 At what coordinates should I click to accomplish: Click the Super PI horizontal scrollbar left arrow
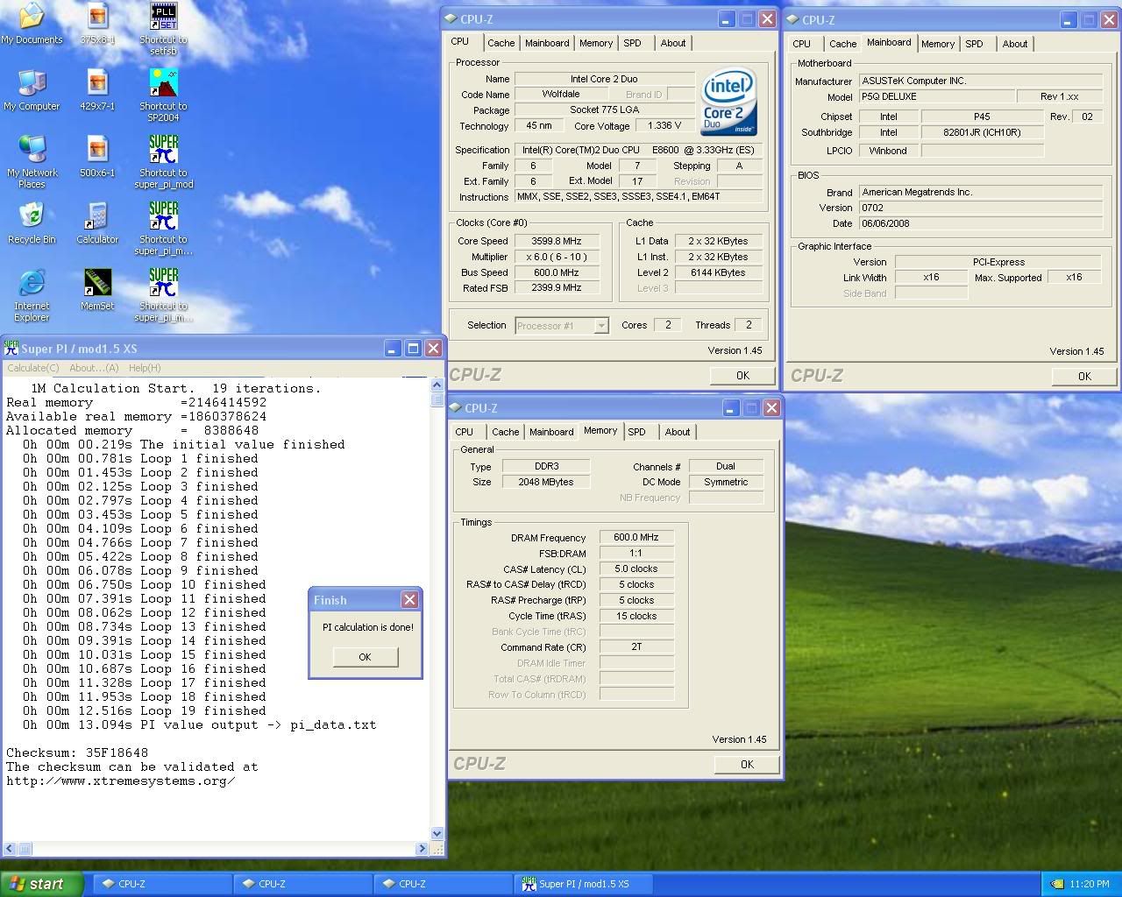[10, 849]
